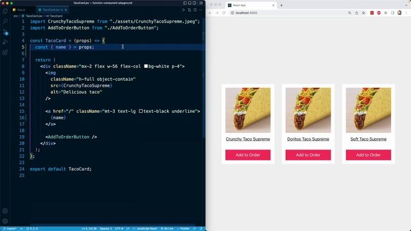Click round red blocker extension icon
The height and width of the screenshot is (231, 411).
(x=379, y=13)
